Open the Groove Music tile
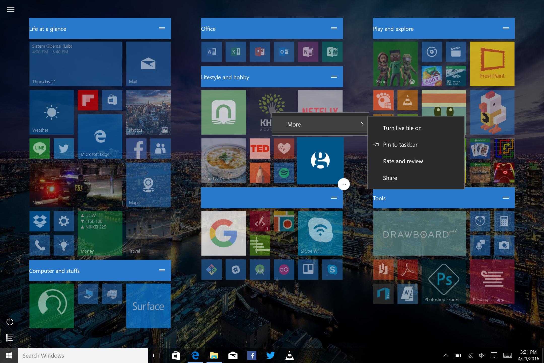Image resolution: width=544 pixels, height=363 pixels. tap(431, 52)
